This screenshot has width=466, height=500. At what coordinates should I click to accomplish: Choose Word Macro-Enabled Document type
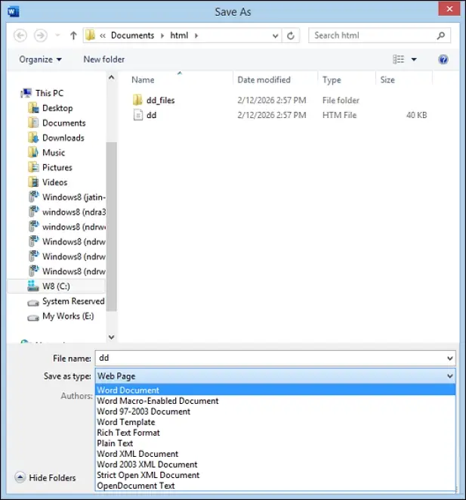[x=276, y=401]
